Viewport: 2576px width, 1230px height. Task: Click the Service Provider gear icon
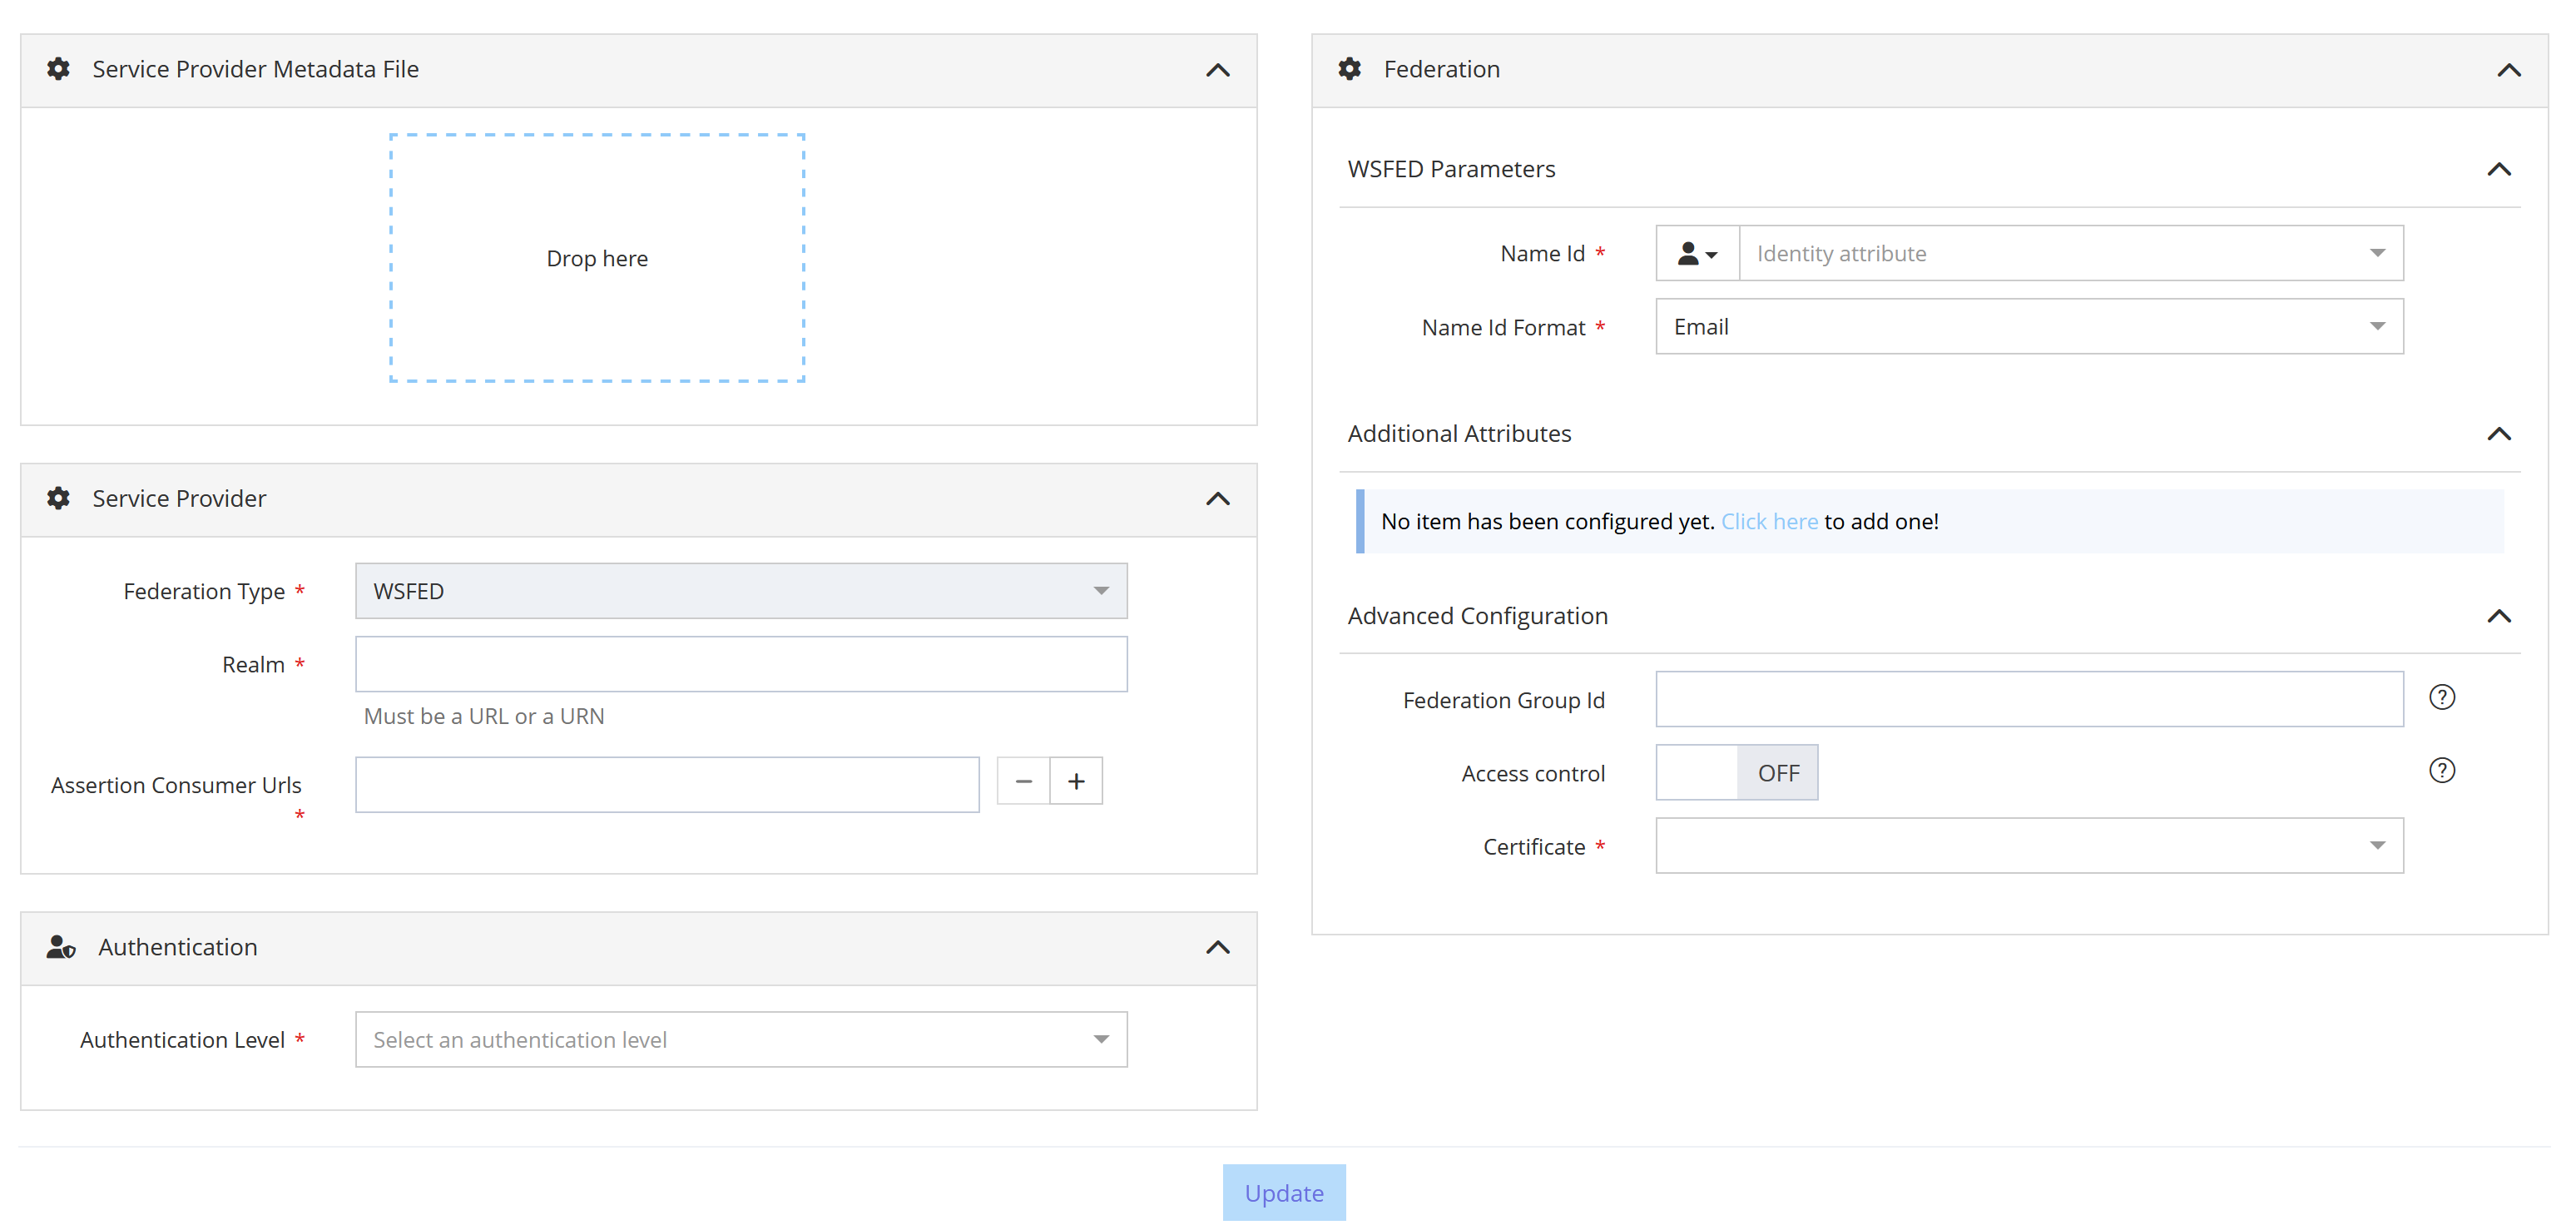point(59,498)
